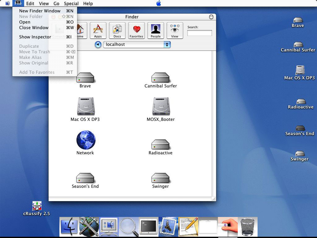Select Season's End alias on the desktop
Image resolution: width=317 pixels, height=238 pixels.
[300, 131]
